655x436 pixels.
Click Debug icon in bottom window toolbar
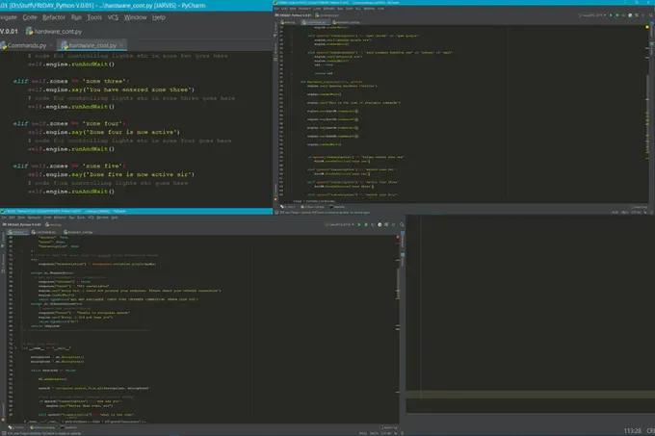[366, 224]
